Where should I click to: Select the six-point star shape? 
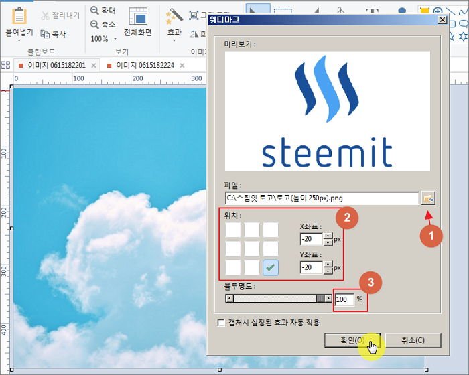(x=464, y=36)
